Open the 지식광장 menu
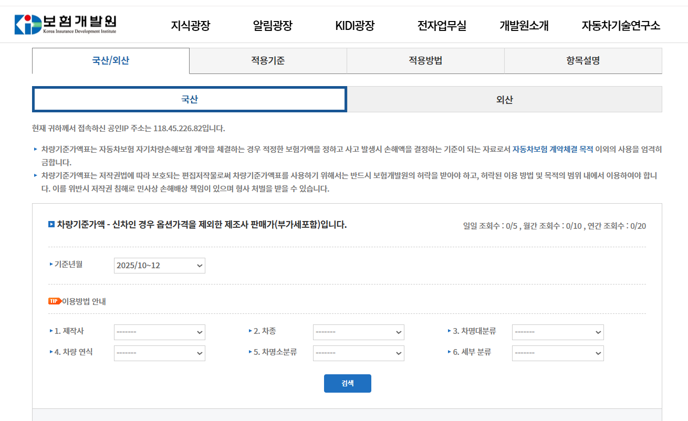Viewport: 688px width, 421px height. tap(190, 25)
